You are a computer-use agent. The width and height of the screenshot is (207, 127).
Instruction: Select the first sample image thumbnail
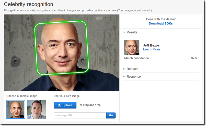point(16,109)
